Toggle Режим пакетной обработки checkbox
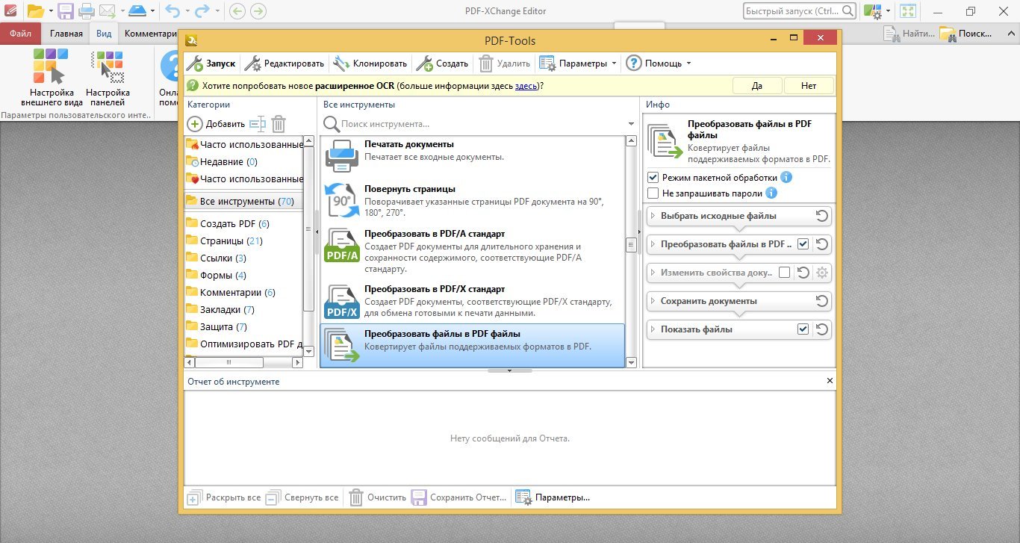1020x543 pixels. [653, 178]
